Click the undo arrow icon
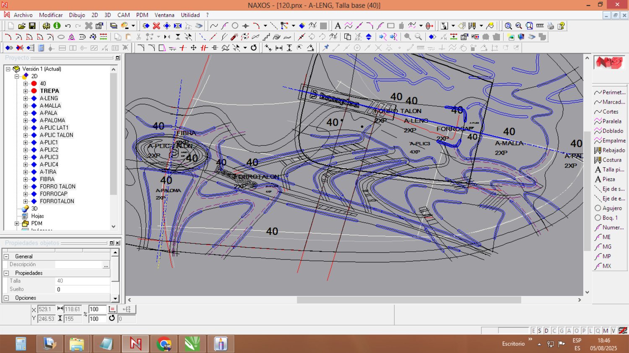This screenshot has width=629, height=353. point(68,26)
